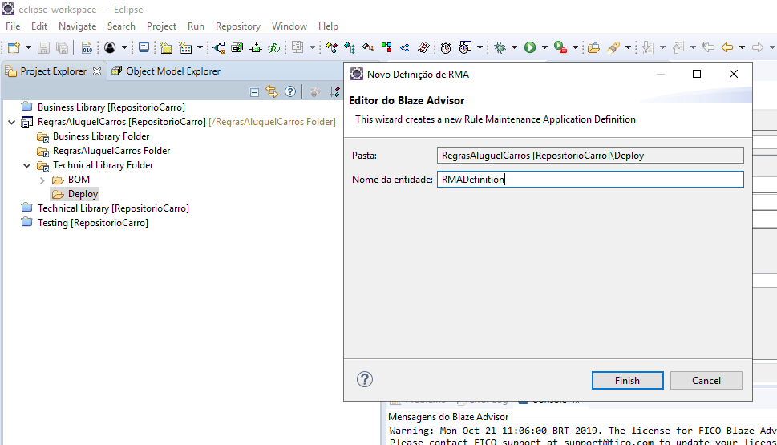Screen dimensions: 777x445
Task: Click the green Run button icon
Action: [x=530, y=47]
